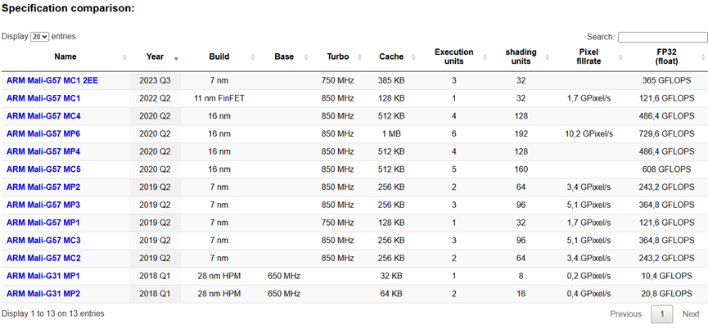Open the ARM Mali-G31 MP1 link
Screen dimensions: 708x329
click(43, 276)
